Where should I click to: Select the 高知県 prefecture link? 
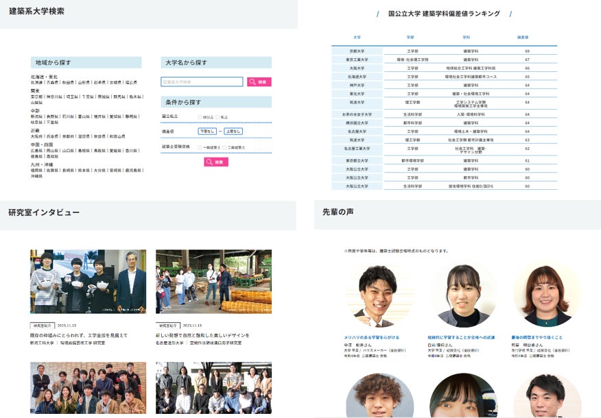tap(53, 156)
